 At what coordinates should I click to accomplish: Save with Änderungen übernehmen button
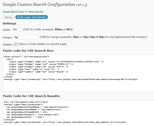tap(32, 17)
